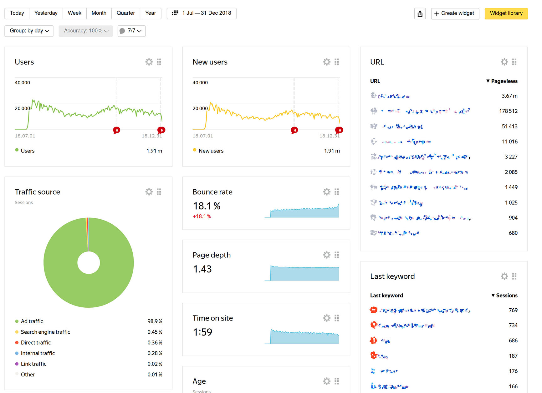
Task: Click the export/share icon in the top toolbar
Action: (420, 13)
